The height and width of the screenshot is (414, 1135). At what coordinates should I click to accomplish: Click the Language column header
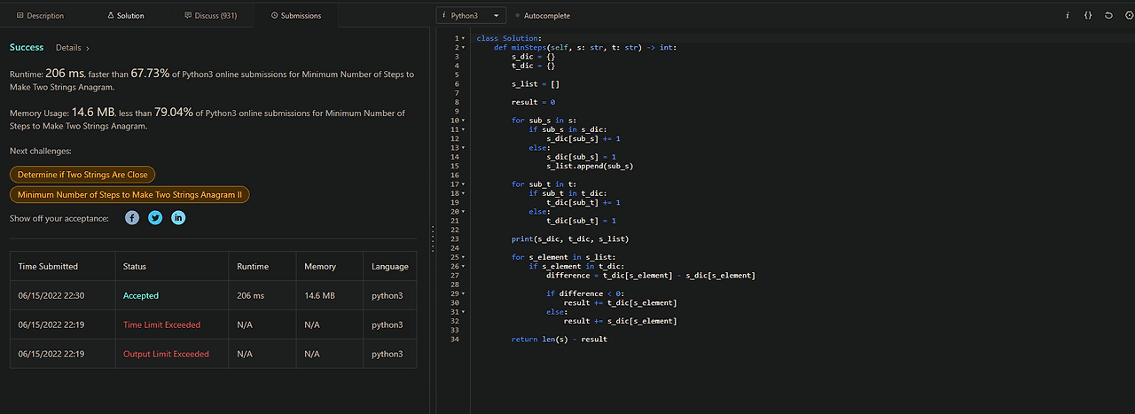[x=390, y=267]
